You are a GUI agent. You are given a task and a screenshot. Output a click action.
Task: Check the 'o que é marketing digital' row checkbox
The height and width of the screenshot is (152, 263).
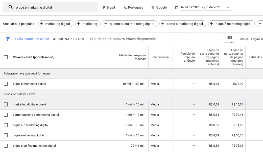[6, 84]
